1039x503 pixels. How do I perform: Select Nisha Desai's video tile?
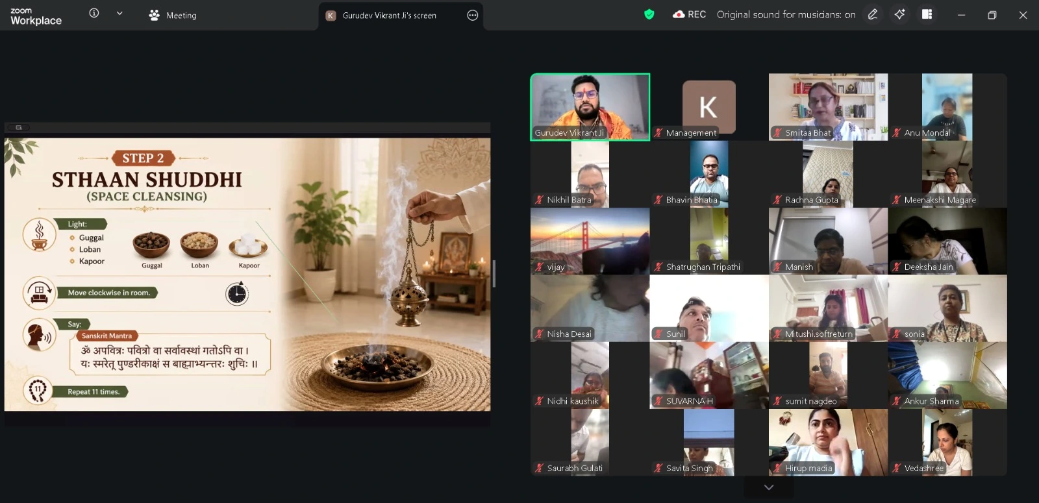(590, 308)
